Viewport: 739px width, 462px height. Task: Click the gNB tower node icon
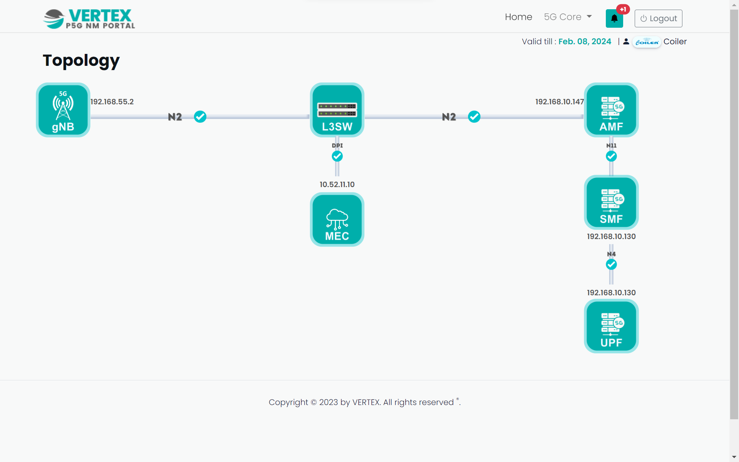click(x=63, y=110)
